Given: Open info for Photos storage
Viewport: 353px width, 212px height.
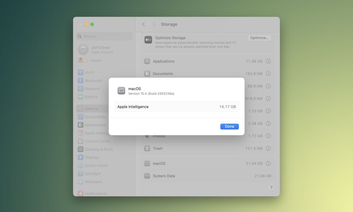Looking at the screenshot, I should tap(268, 136).
